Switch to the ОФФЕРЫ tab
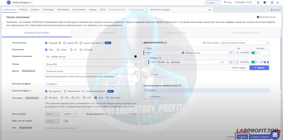The width and height of the screenshot is (283, 140). coord(35,10)
